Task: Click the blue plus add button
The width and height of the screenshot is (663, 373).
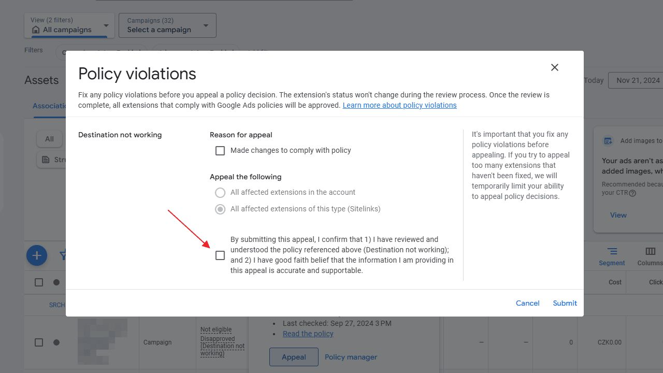Action: coord(37,255)
